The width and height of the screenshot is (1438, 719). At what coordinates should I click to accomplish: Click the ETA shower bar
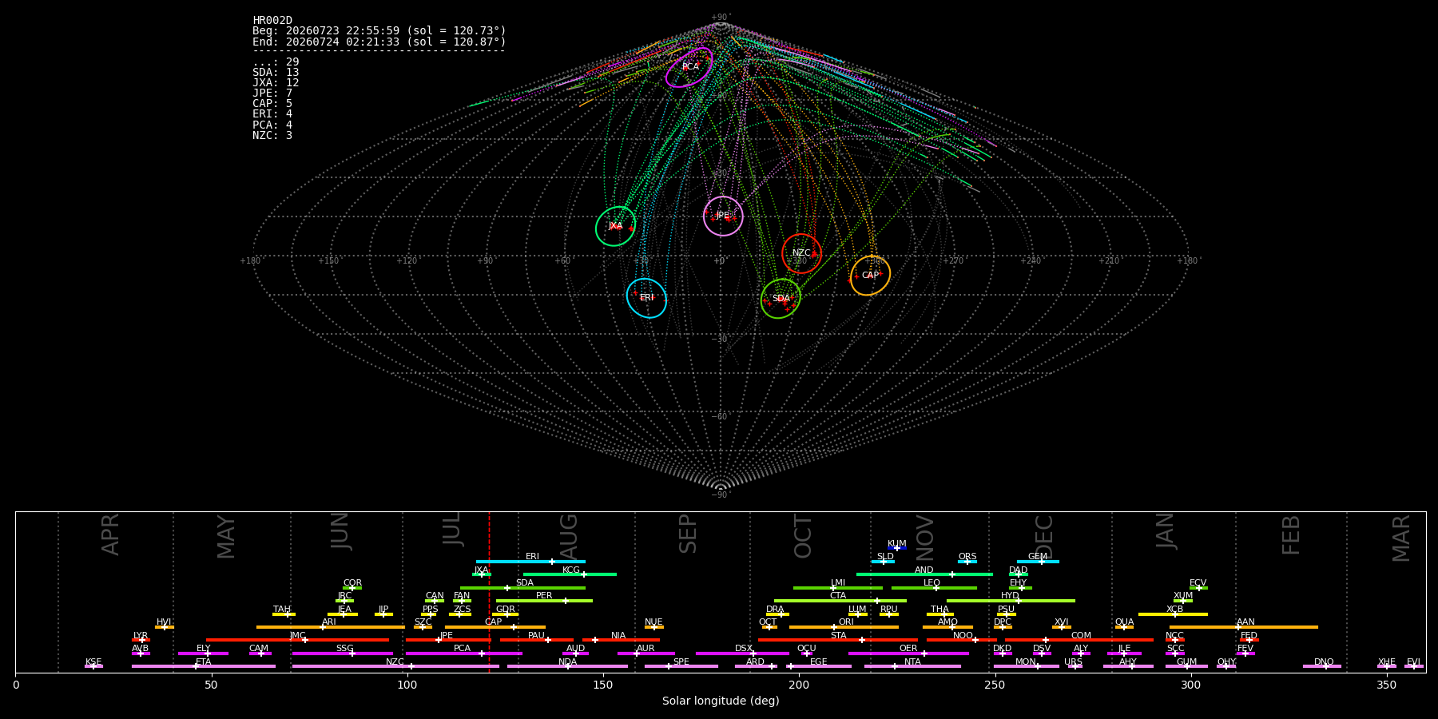pyautogui.click(x=204, y=666)
